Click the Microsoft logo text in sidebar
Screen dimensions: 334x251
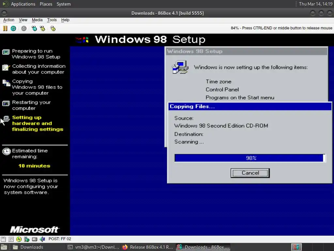[35, 230]
